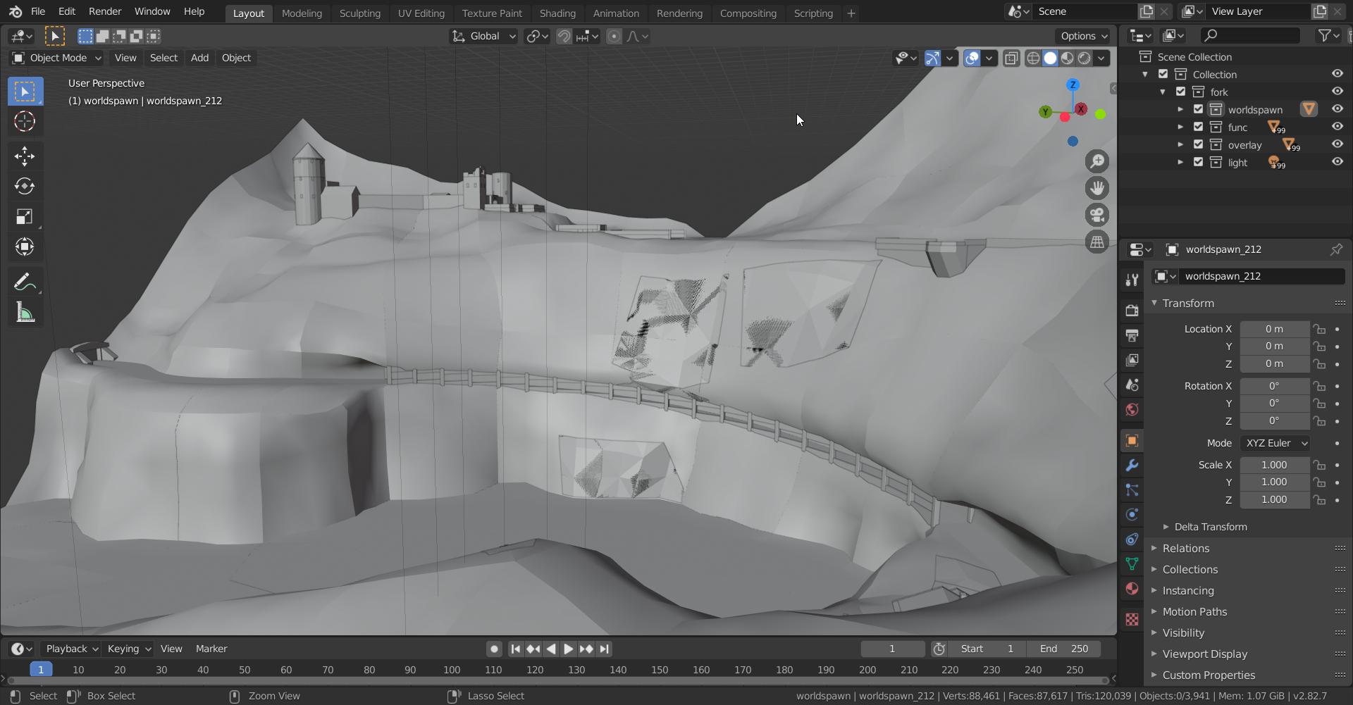Open the Output properties printer tab
1353x705 pixels.
click(x=1132, y=335)
